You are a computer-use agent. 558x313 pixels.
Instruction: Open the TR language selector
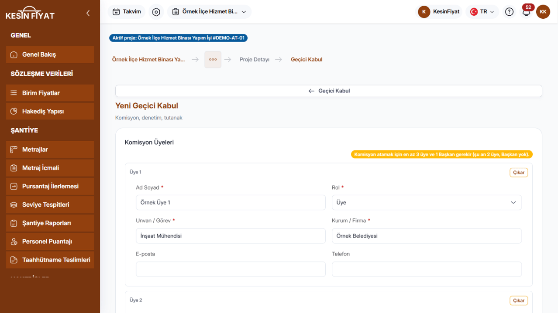[x=482, y=12]
